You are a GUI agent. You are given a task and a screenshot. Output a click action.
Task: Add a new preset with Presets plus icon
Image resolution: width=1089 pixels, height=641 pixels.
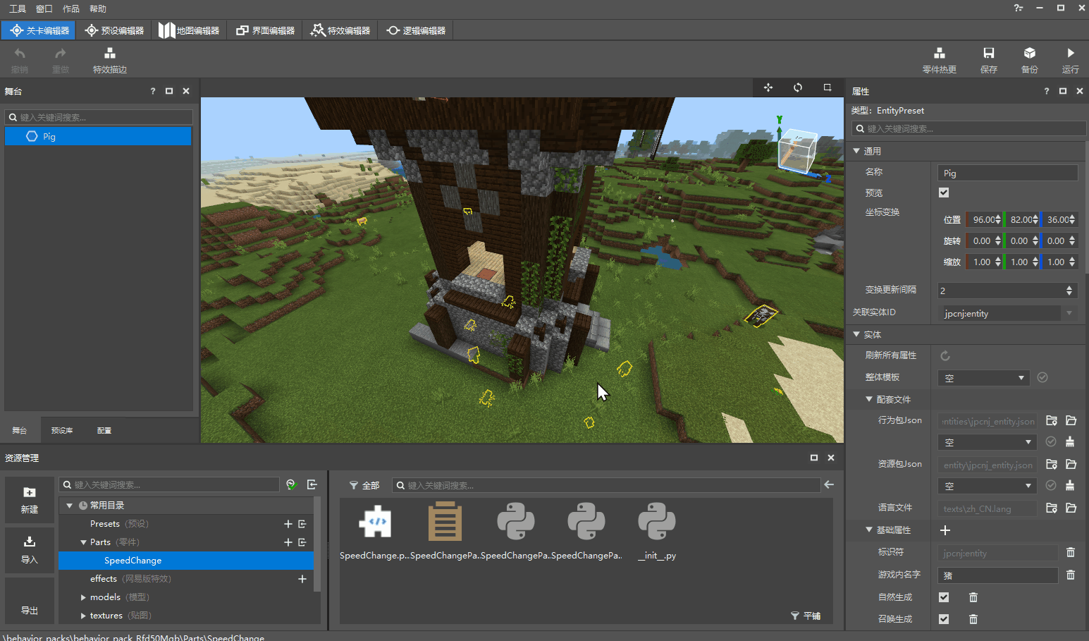[288, 524]
